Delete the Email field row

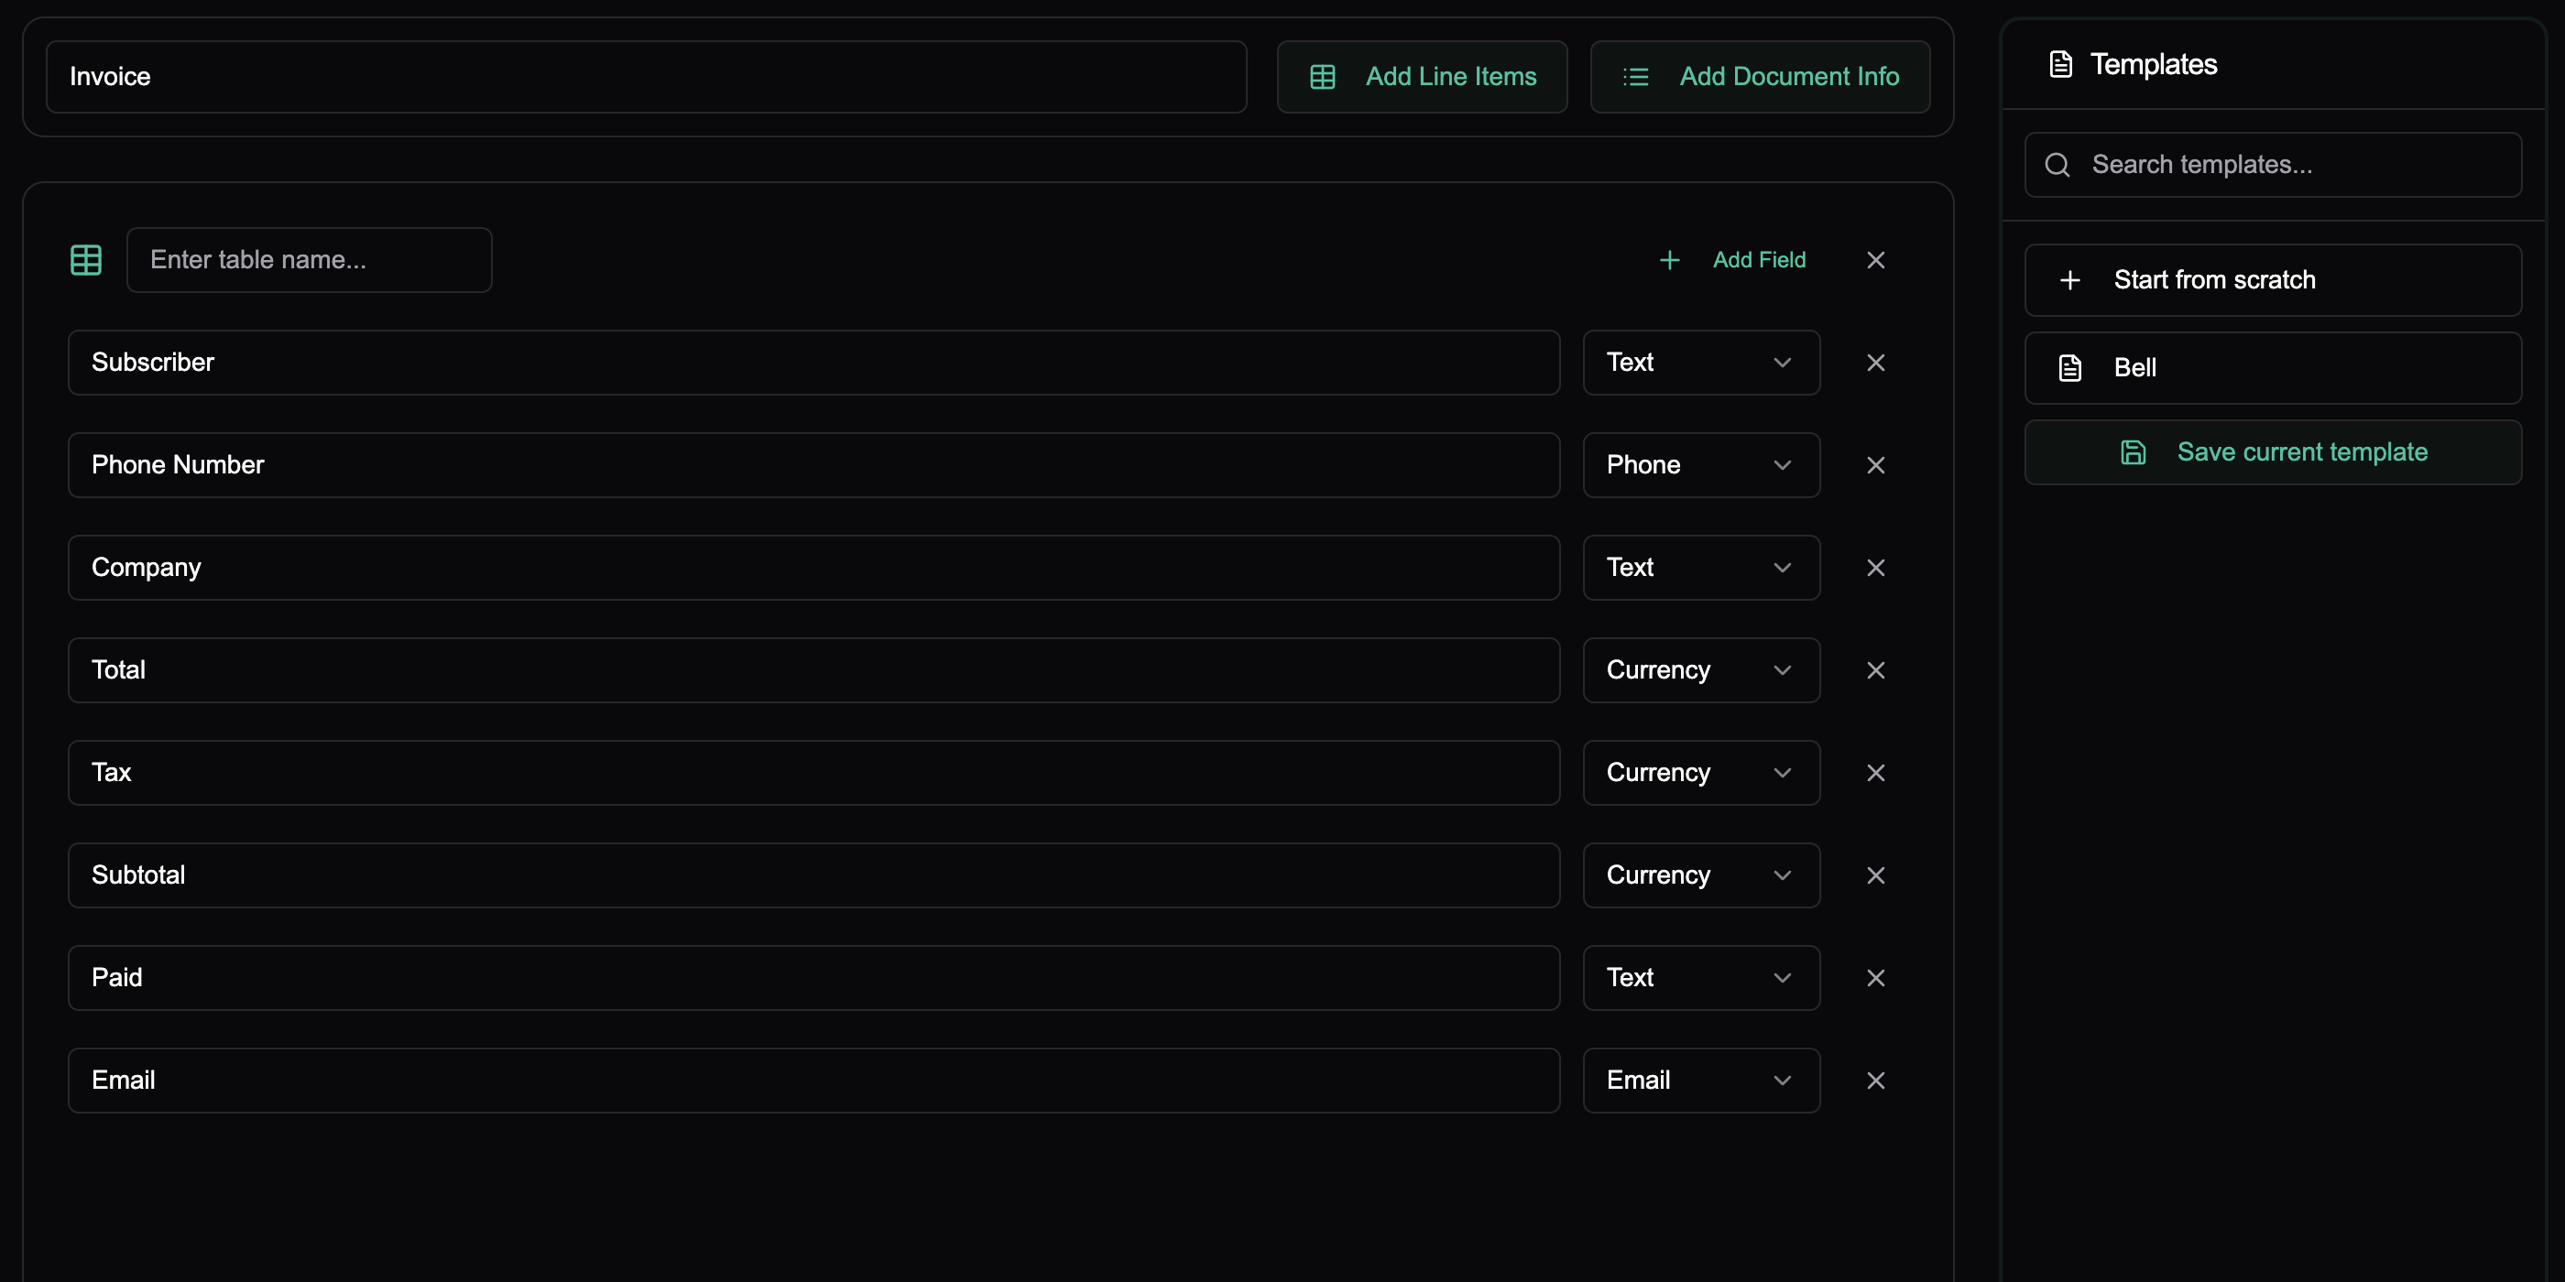click(x=1875, y=1080)
